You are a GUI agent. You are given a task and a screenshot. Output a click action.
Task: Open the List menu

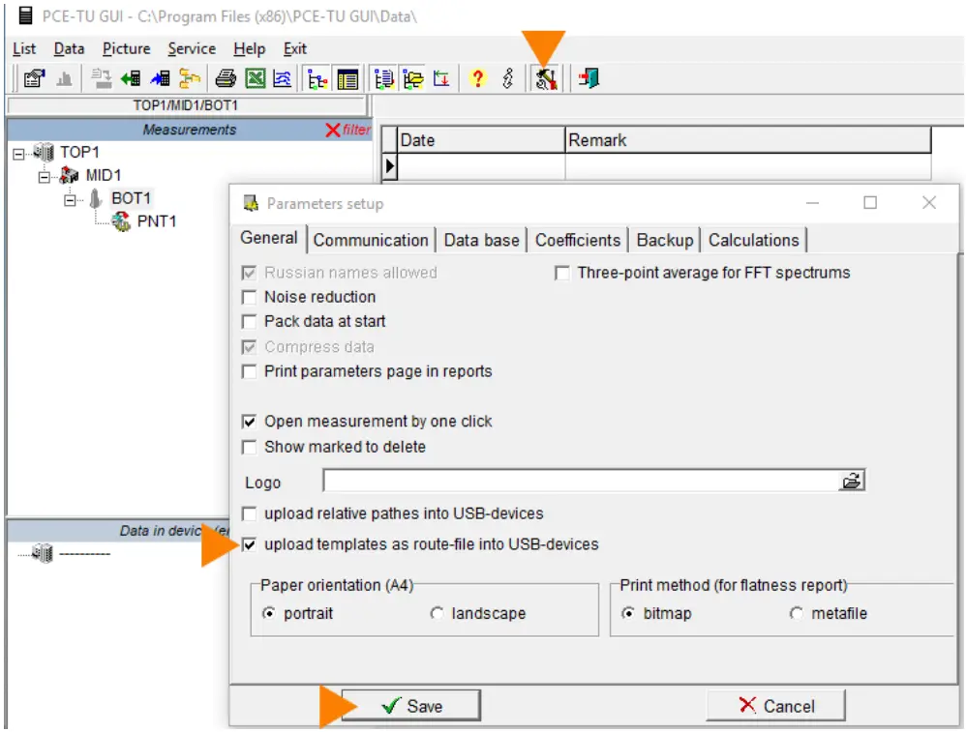(x=24, y=48)
